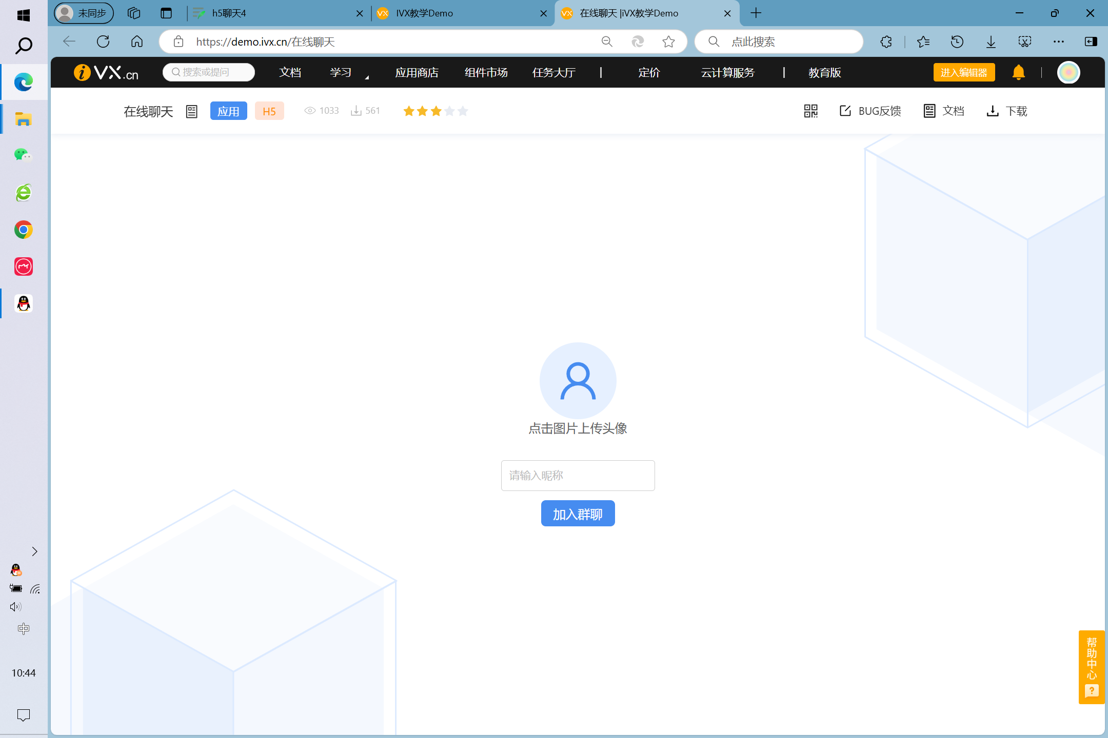
Task: Open the favorites list icon
Action: coord(923,42)
